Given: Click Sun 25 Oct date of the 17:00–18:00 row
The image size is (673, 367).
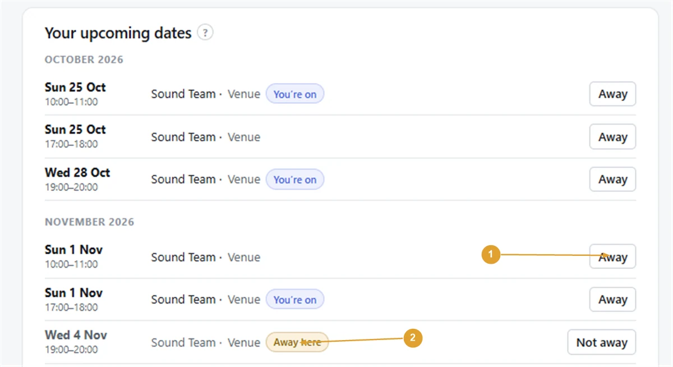Looking at the screenshot, I should point(75,130).
